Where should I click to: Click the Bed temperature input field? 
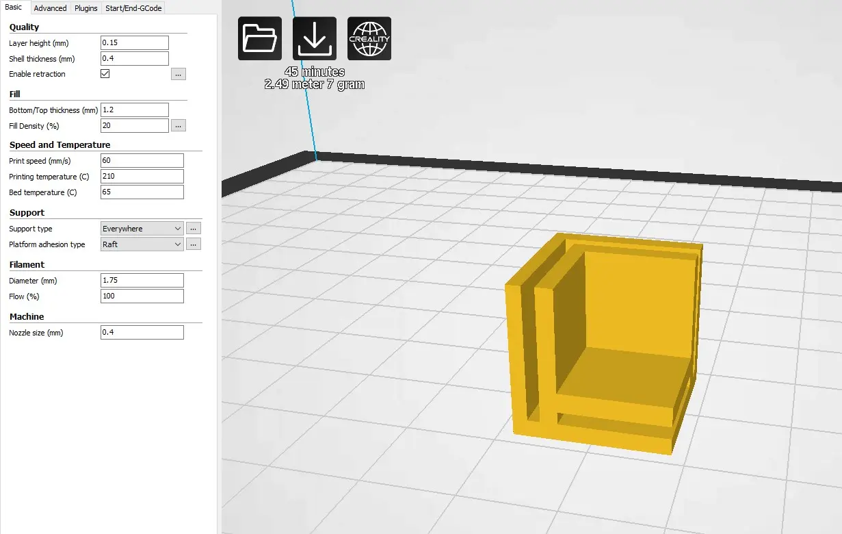(x=142, y=192)
